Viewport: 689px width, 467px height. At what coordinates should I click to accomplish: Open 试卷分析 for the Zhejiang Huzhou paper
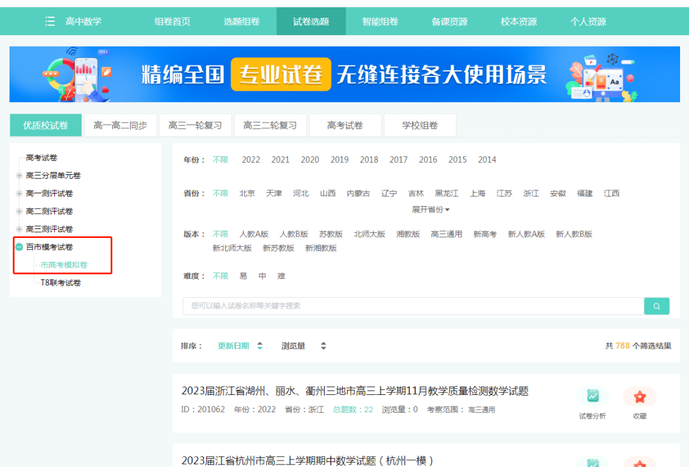593,396
